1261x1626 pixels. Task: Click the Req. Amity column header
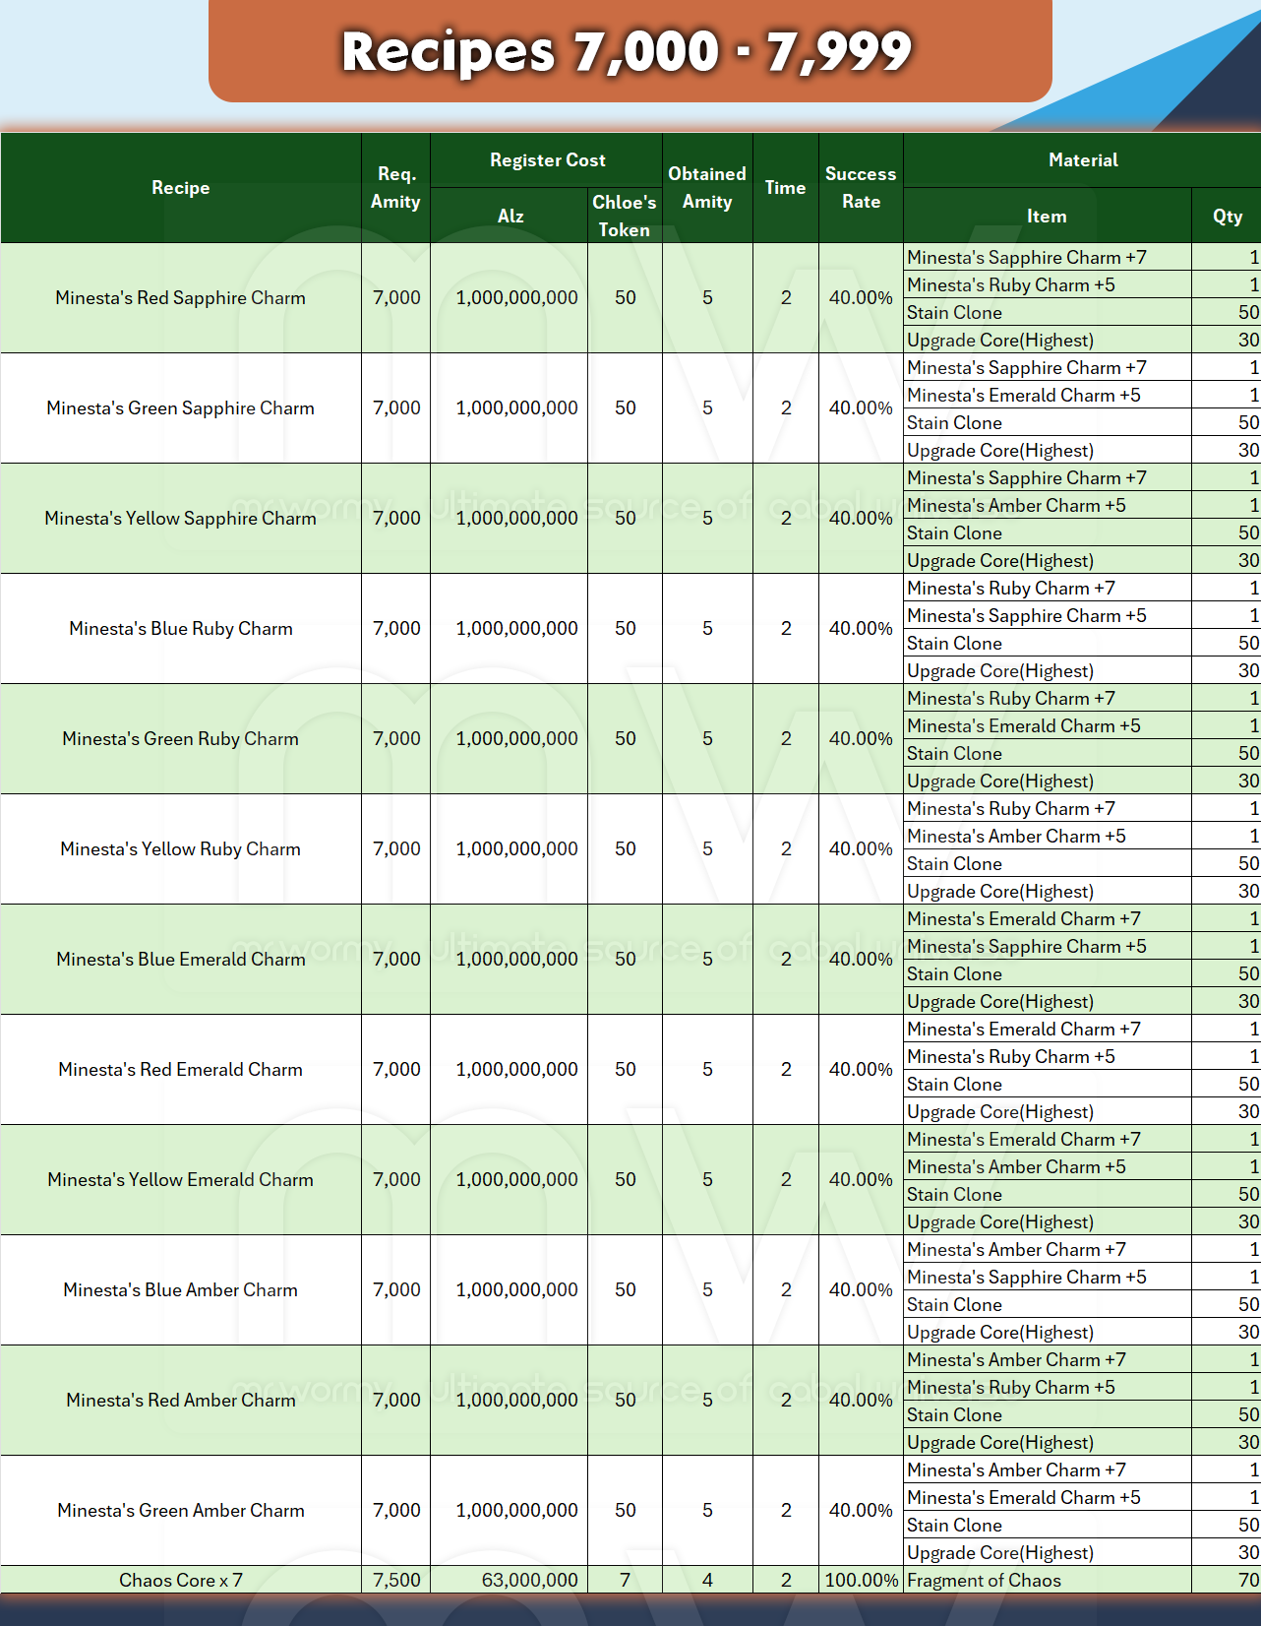point(395,188)
